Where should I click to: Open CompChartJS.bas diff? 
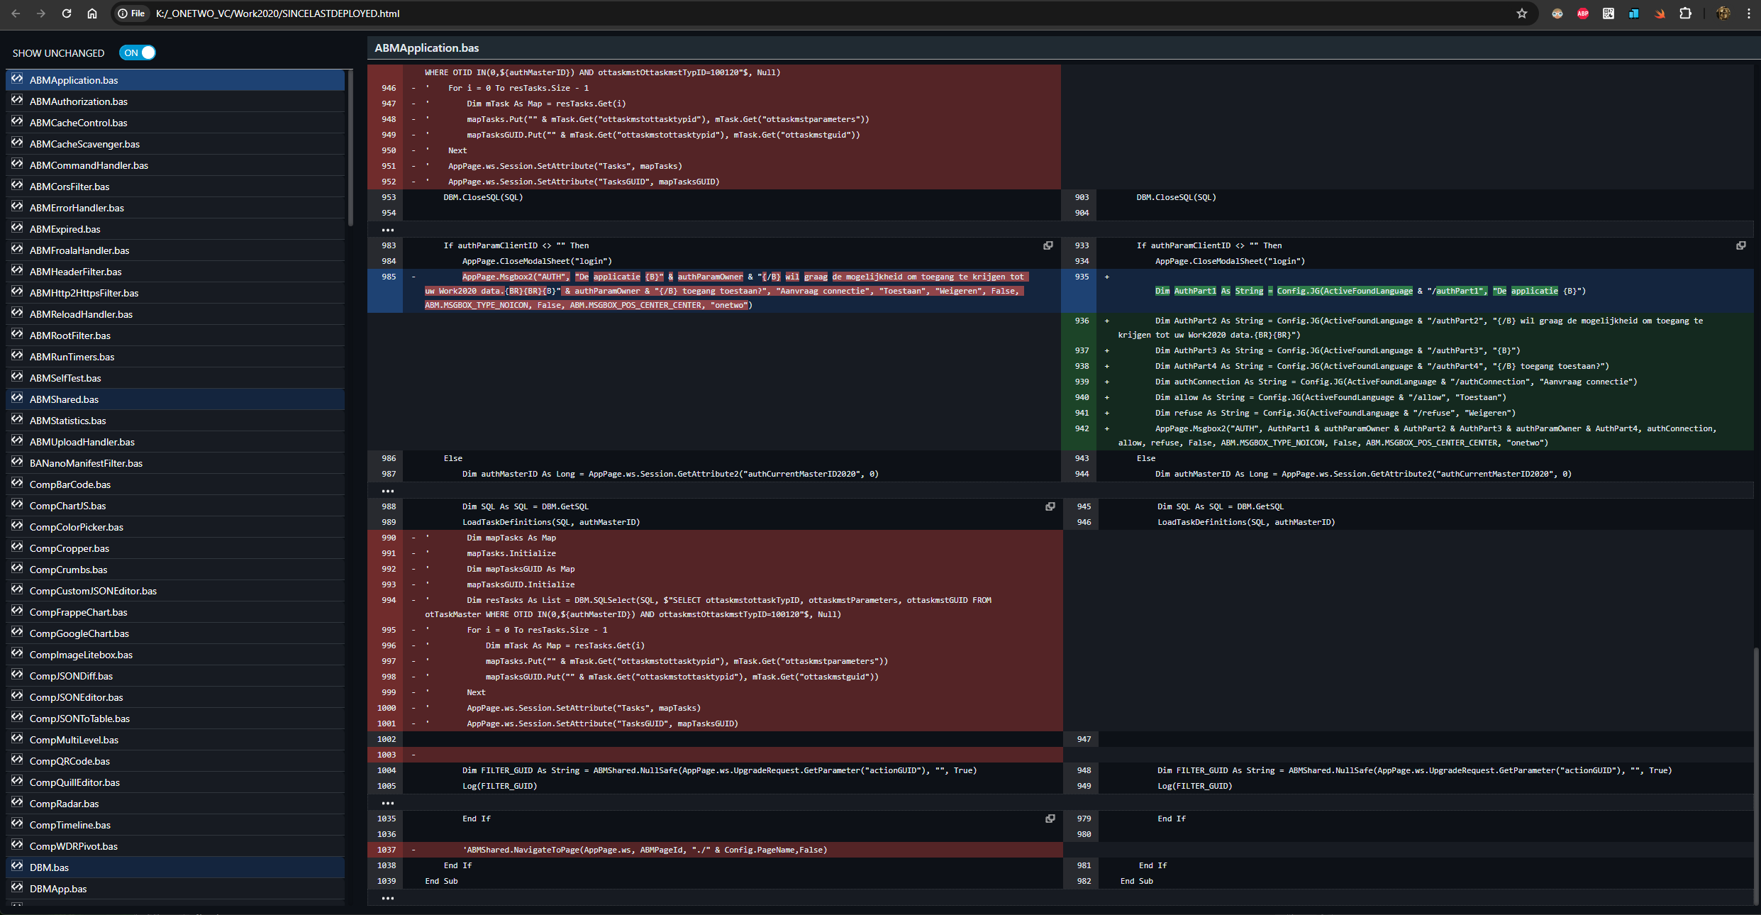pos(67,506)
